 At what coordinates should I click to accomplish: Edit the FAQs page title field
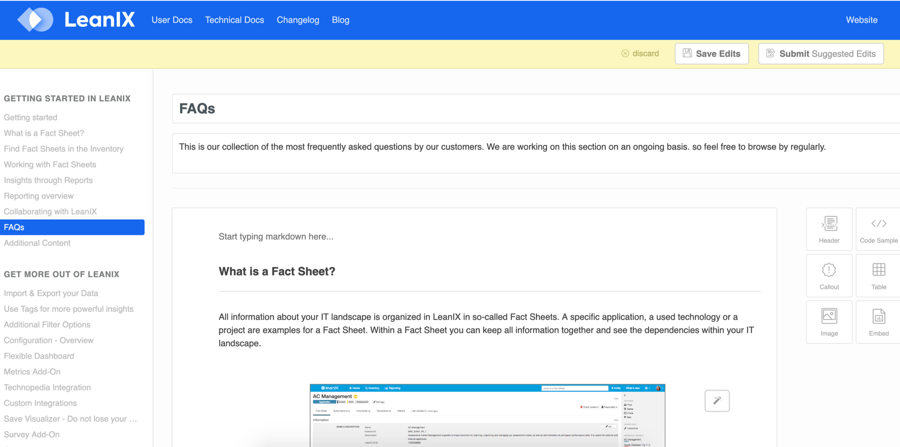(x=536, y=108)
